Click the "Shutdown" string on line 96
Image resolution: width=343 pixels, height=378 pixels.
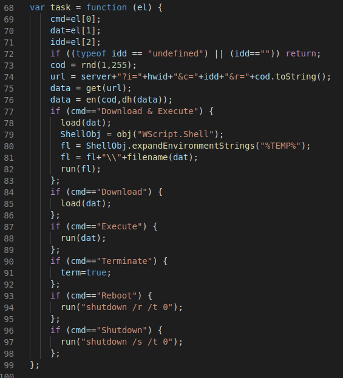click(121, 330)
